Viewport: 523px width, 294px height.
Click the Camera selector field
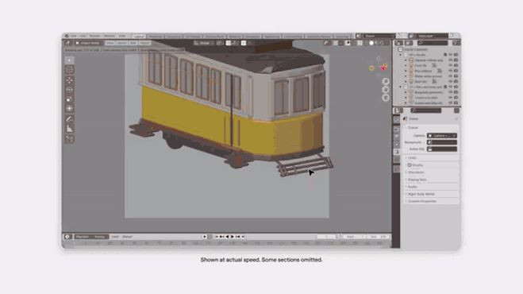coord(442,136)
